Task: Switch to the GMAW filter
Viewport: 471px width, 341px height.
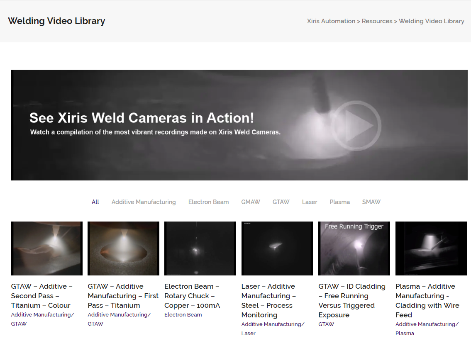Action: coord(251,202)
